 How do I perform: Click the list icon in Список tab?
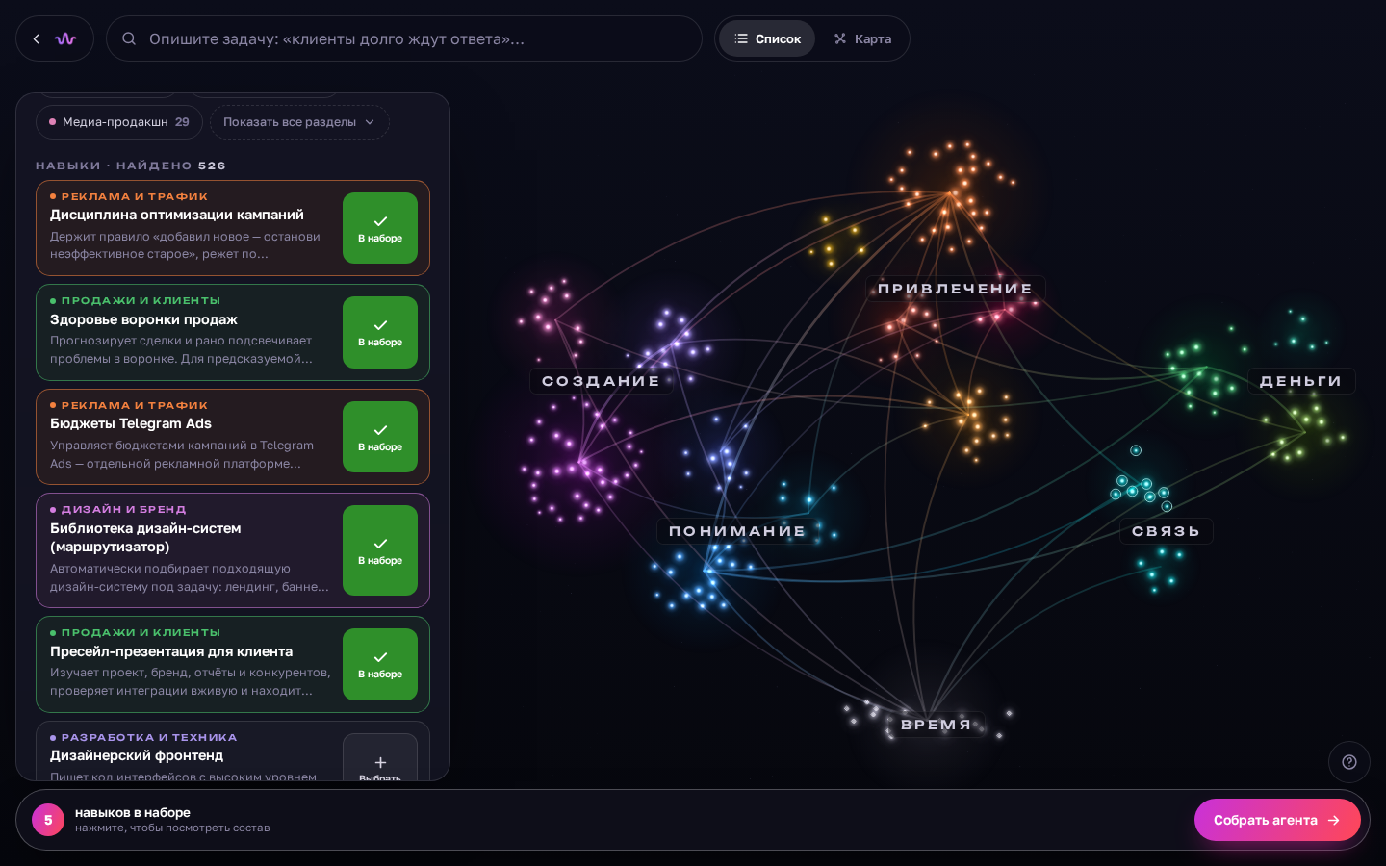point(741,39)
